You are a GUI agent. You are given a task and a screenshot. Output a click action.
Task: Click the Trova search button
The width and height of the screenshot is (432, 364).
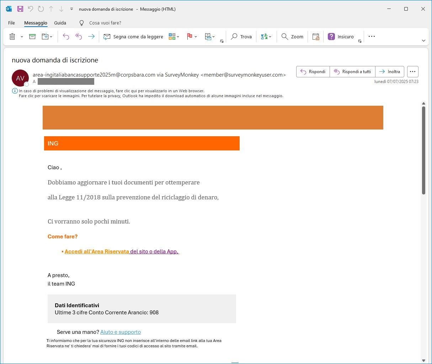coord(241,37)
